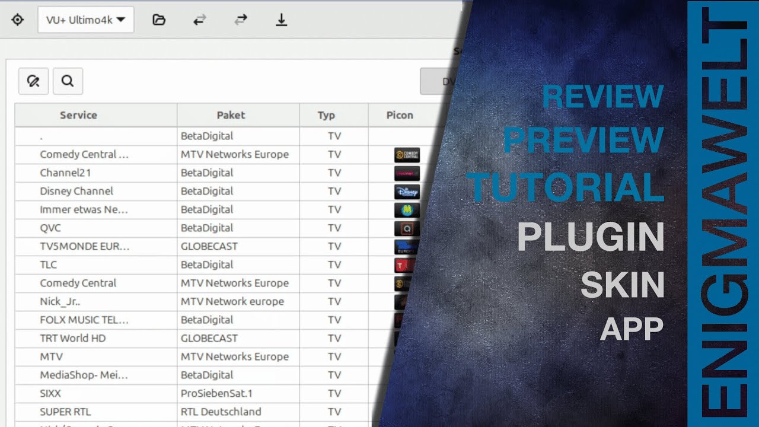Click the 'Immer etwas Ne…' picon thumbnail
Image resolution: width=759 pixels, height=427 pixels.
[x=407, y=210]
